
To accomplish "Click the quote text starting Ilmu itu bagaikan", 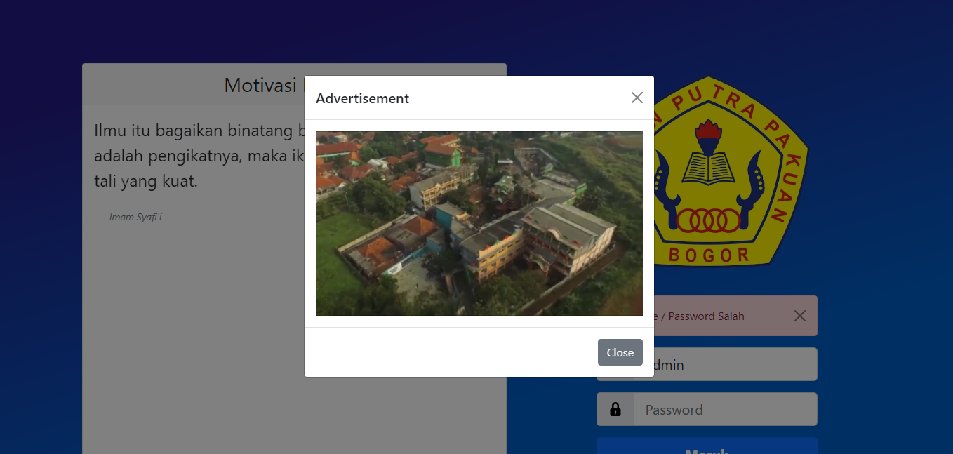I will [x=199, y=156].
